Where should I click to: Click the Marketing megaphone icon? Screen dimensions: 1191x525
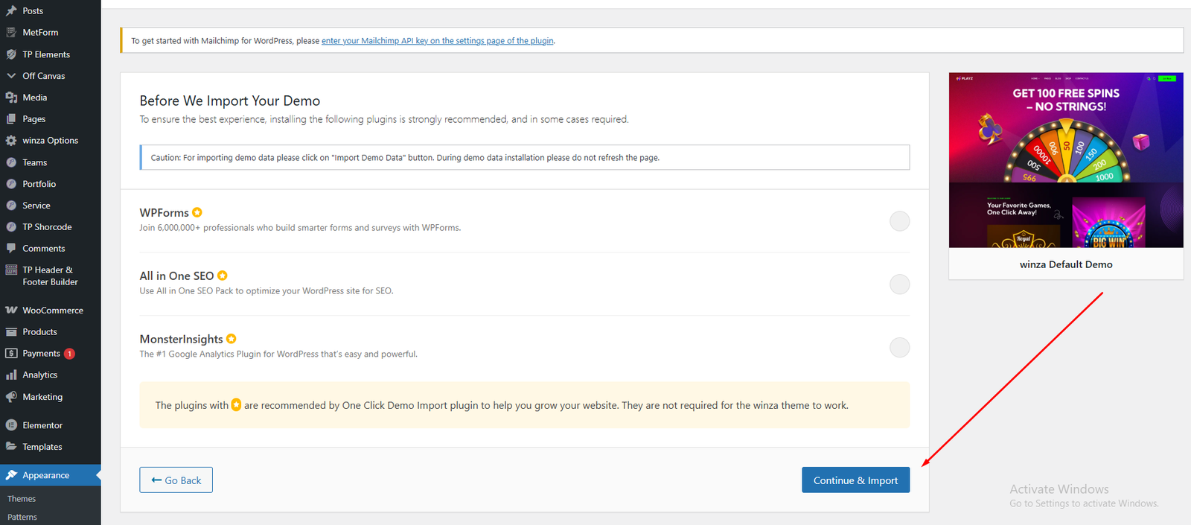11,397
